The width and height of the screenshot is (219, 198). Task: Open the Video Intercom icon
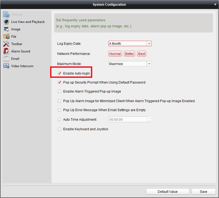[x=6, y=66]
